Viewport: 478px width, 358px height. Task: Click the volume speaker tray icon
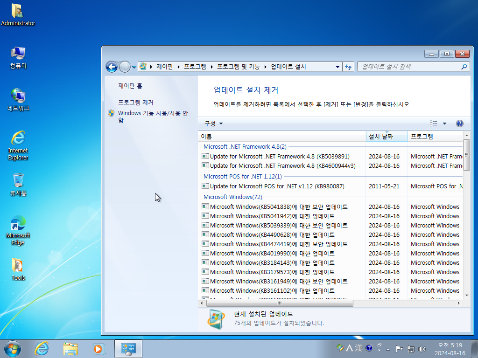[x=422, y=349]
